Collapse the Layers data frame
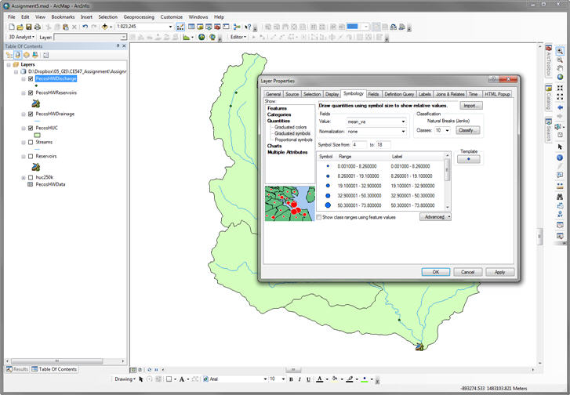 pos(9,65)
